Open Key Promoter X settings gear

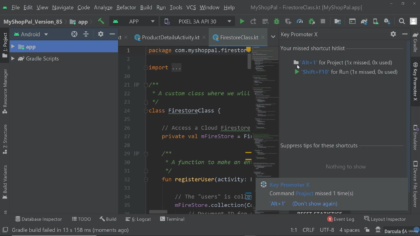pos(393,34)
